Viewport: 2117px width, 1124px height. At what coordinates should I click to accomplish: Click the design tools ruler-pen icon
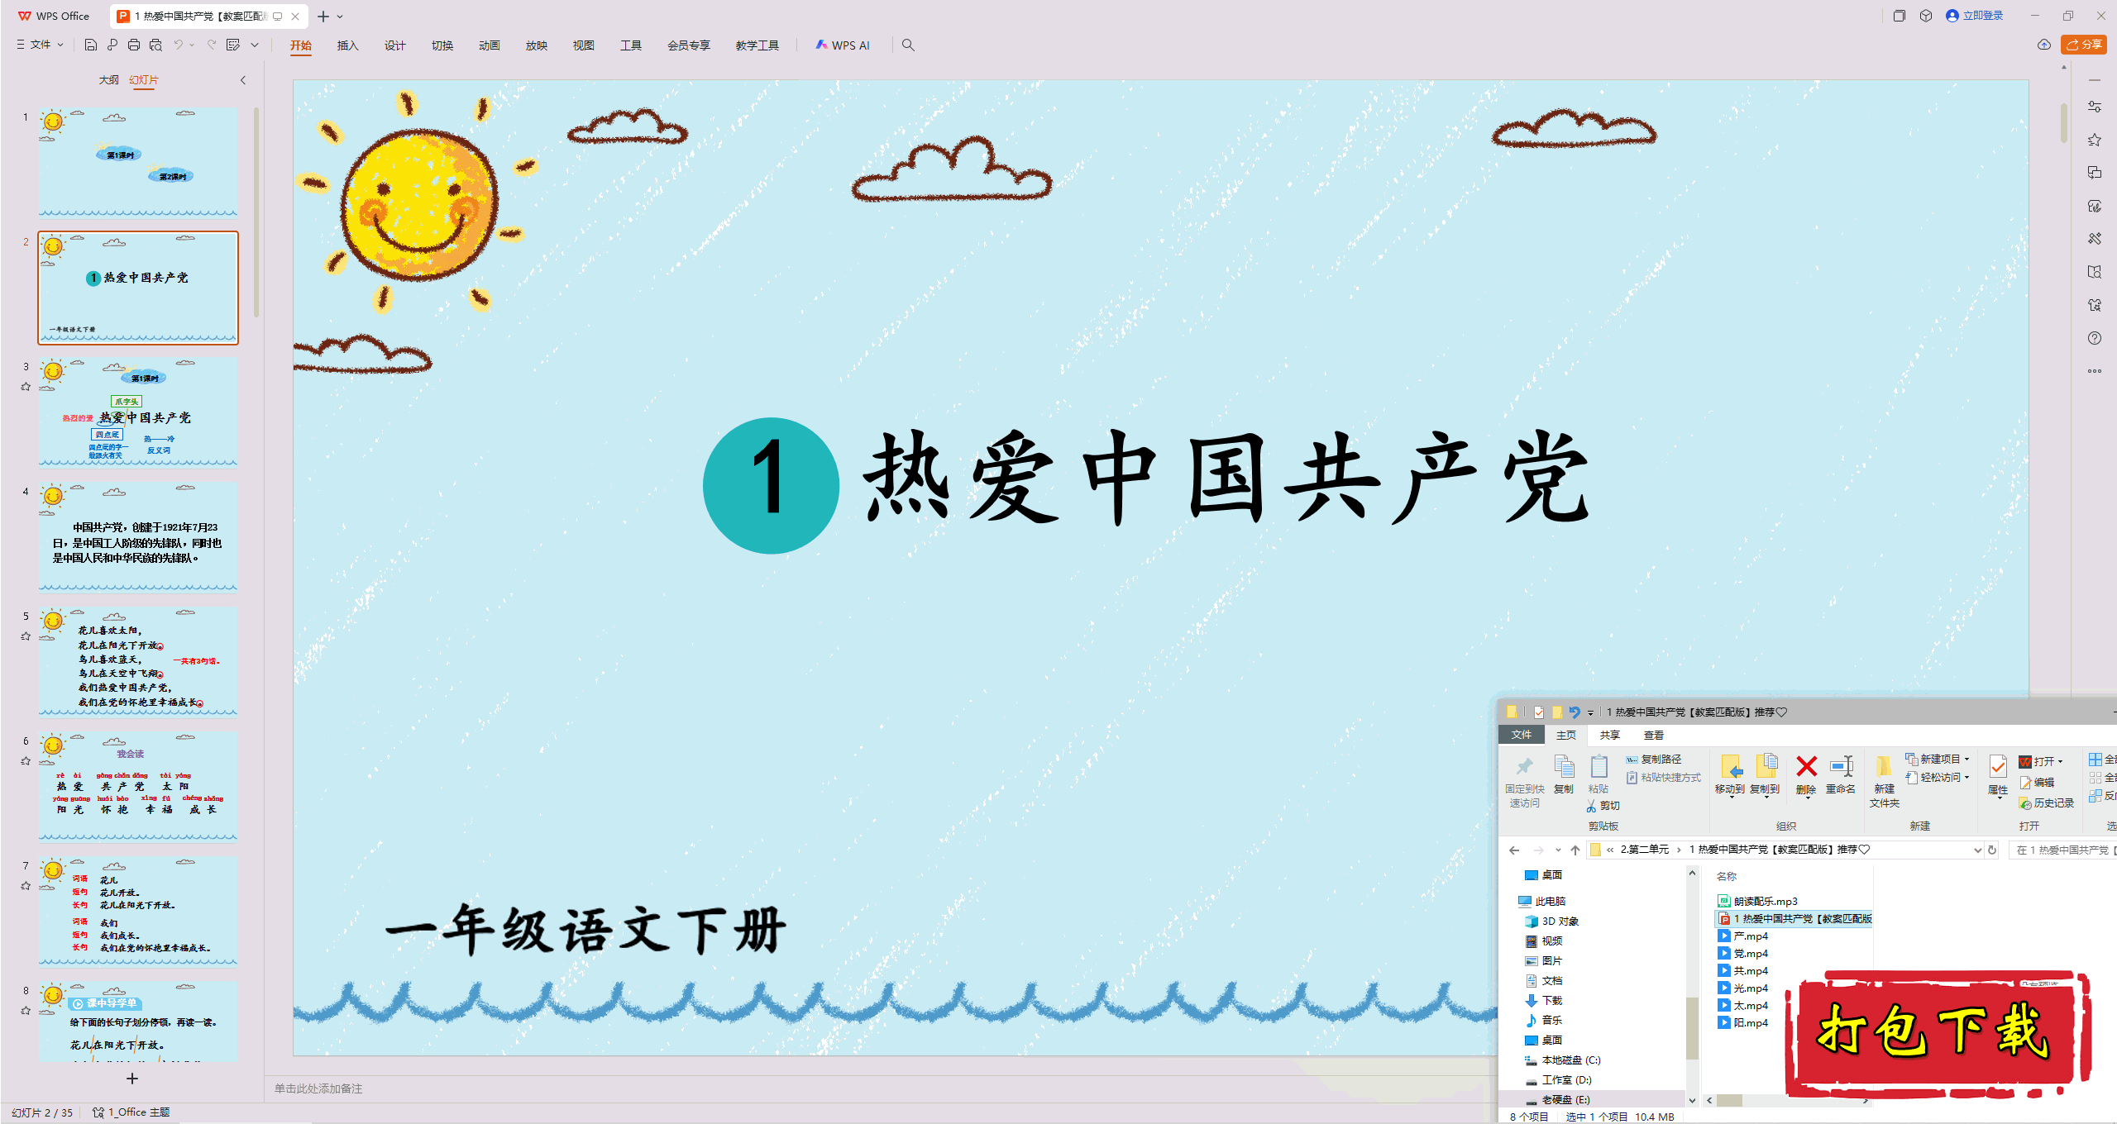coord(2094,239)
